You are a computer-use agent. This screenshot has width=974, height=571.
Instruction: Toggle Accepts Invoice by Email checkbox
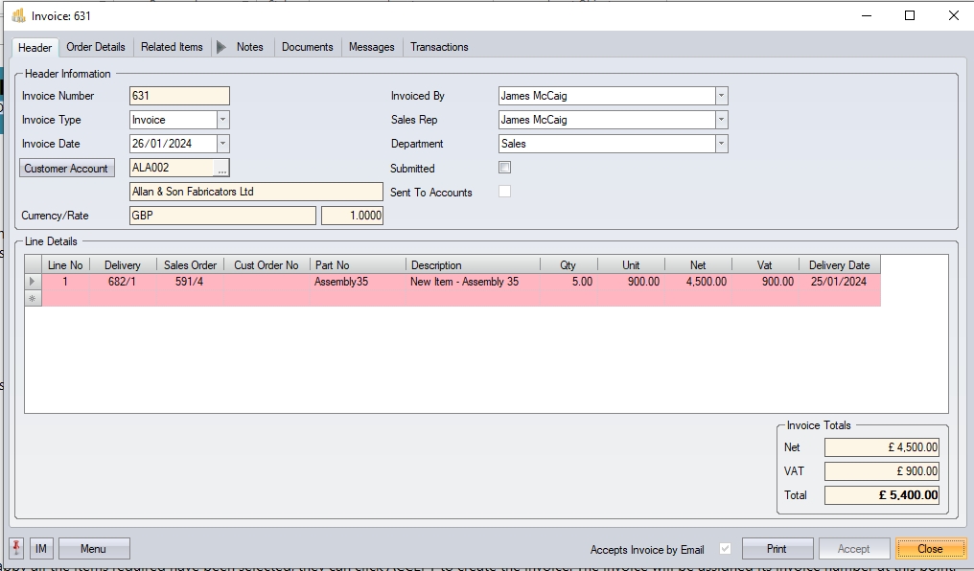[725, 549]
